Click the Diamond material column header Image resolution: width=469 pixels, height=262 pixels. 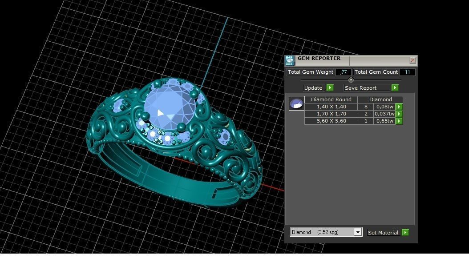tap(380, 99)
